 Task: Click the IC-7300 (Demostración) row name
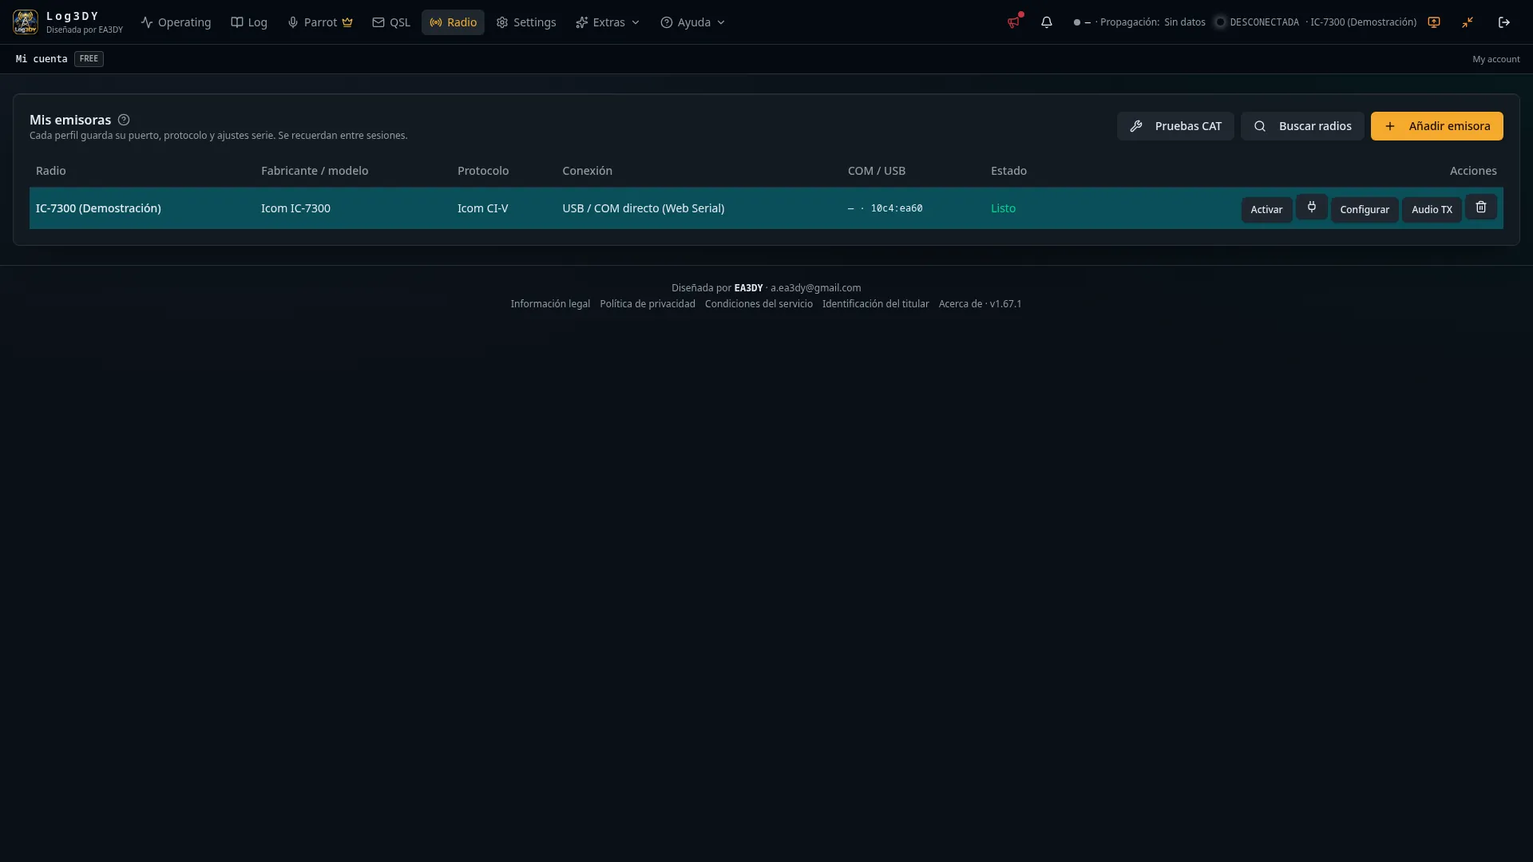98,208
